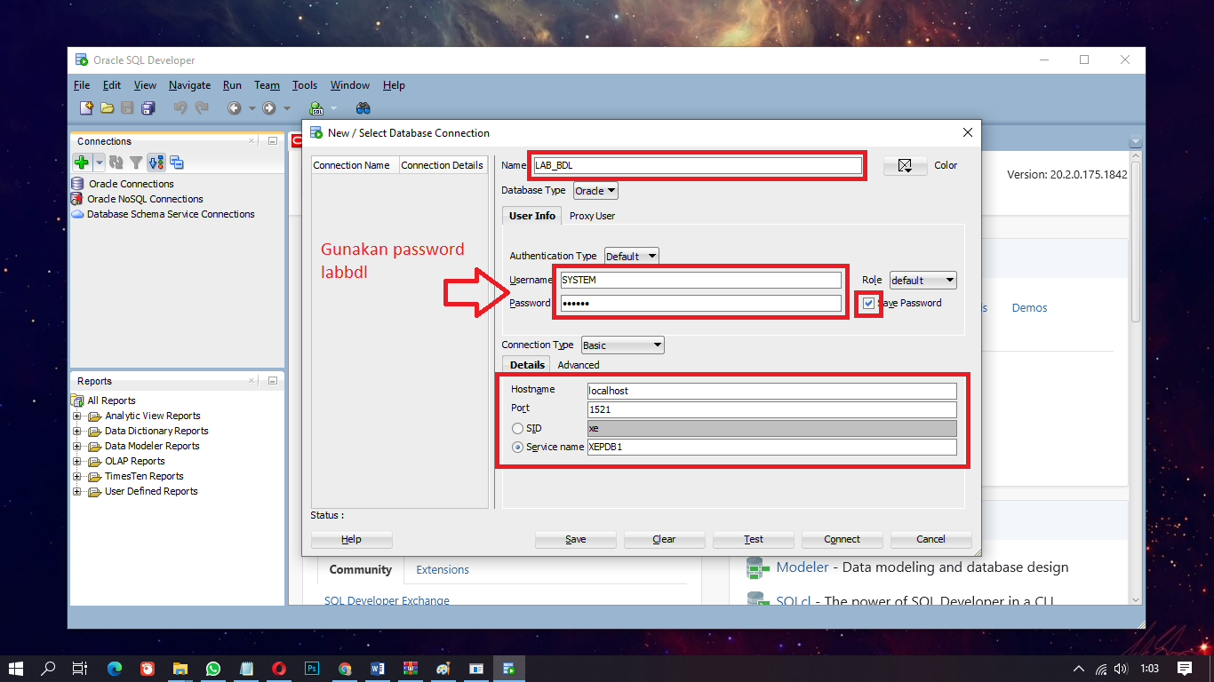Click the Test button
The image size is (1214, 682).
pyautogui.click(x=754, y=539)
